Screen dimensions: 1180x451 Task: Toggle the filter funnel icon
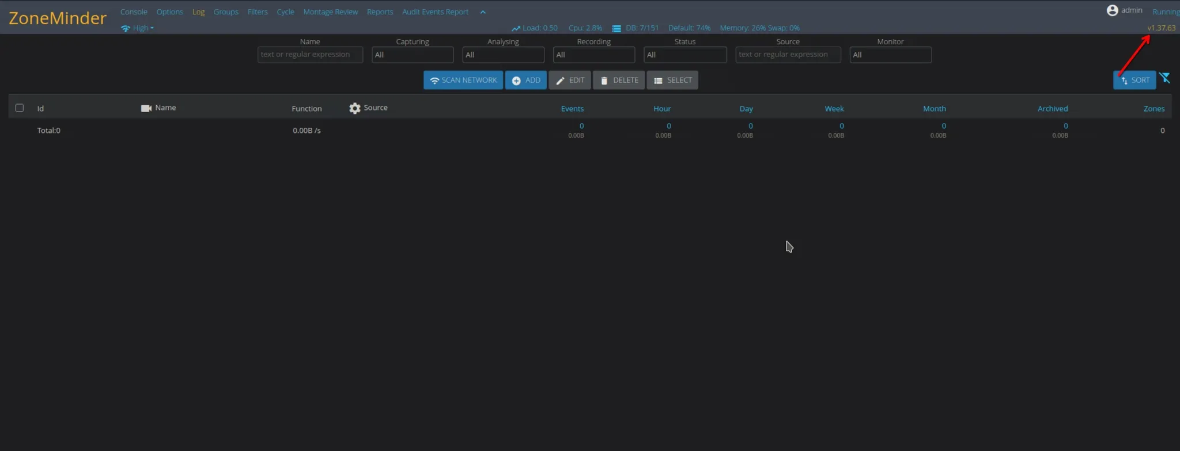pyautogui.click(x=1165, y=78)
